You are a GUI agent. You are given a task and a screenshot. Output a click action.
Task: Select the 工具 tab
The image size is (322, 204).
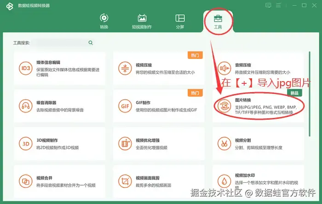pyautogui.click(x=218, y=21)
